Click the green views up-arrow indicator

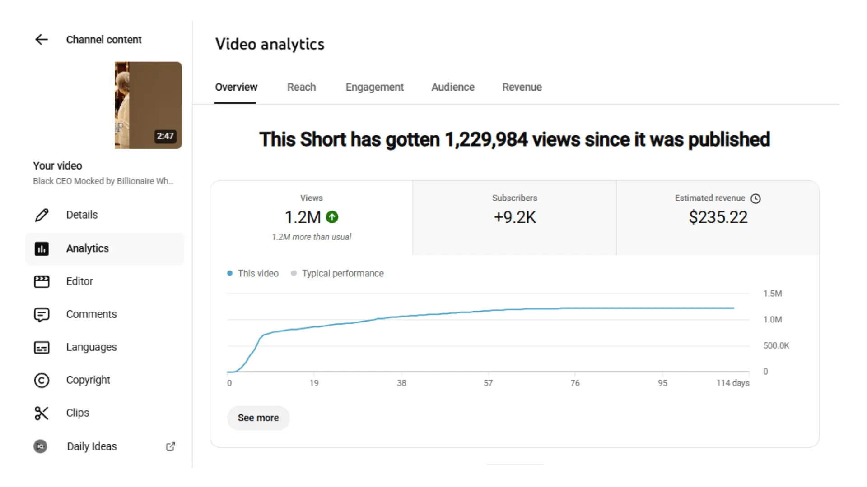click(x=332, y=217)
